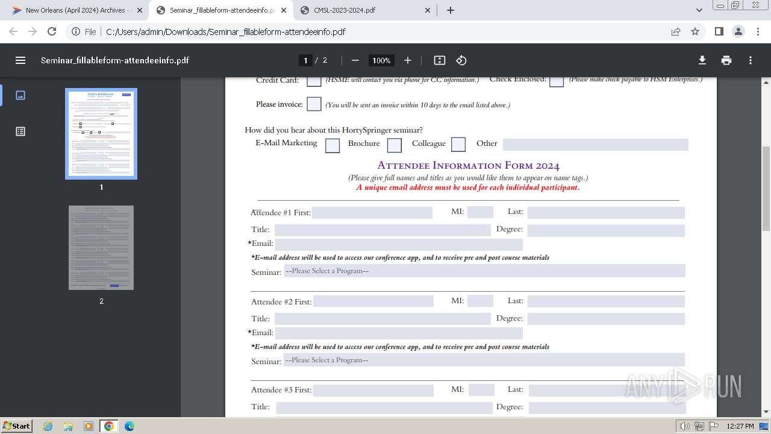Open a new browser tab
771x434 pixels.
[451, 10]
